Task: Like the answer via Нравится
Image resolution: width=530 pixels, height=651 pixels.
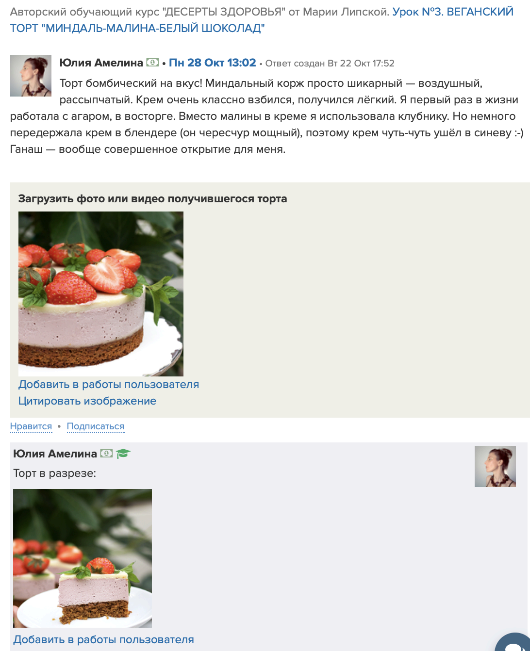Action: 31,426
